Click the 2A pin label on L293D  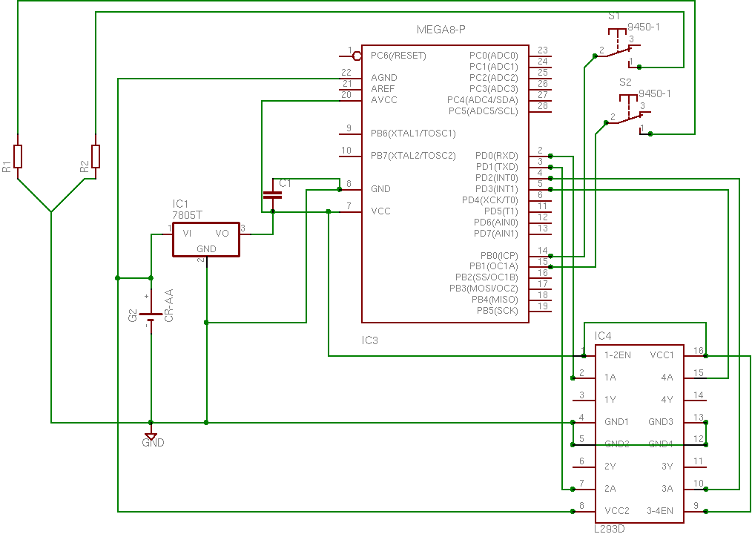coord(610,489)
